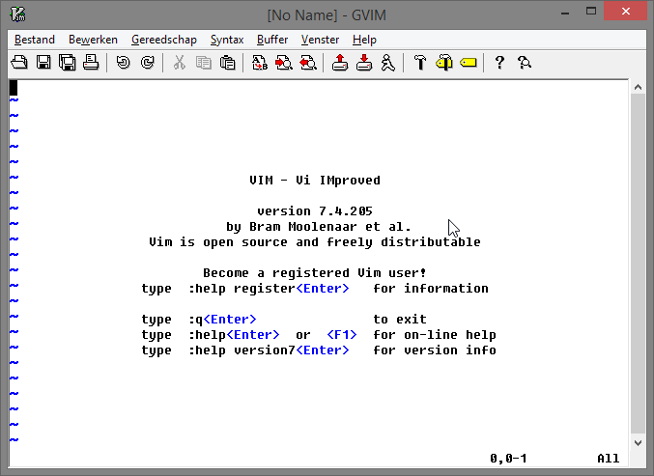Minimize the GVIM window
The width and height of the screenshot is (654, 476).
point(565,13)
